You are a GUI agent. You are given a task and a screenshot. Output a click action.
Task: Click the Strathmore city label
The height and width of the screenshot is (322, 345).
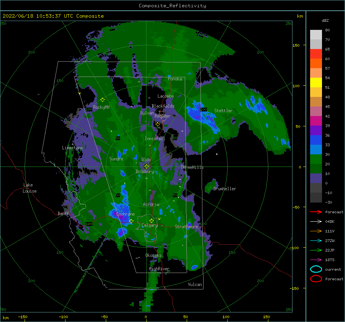[x=186, y=227]
